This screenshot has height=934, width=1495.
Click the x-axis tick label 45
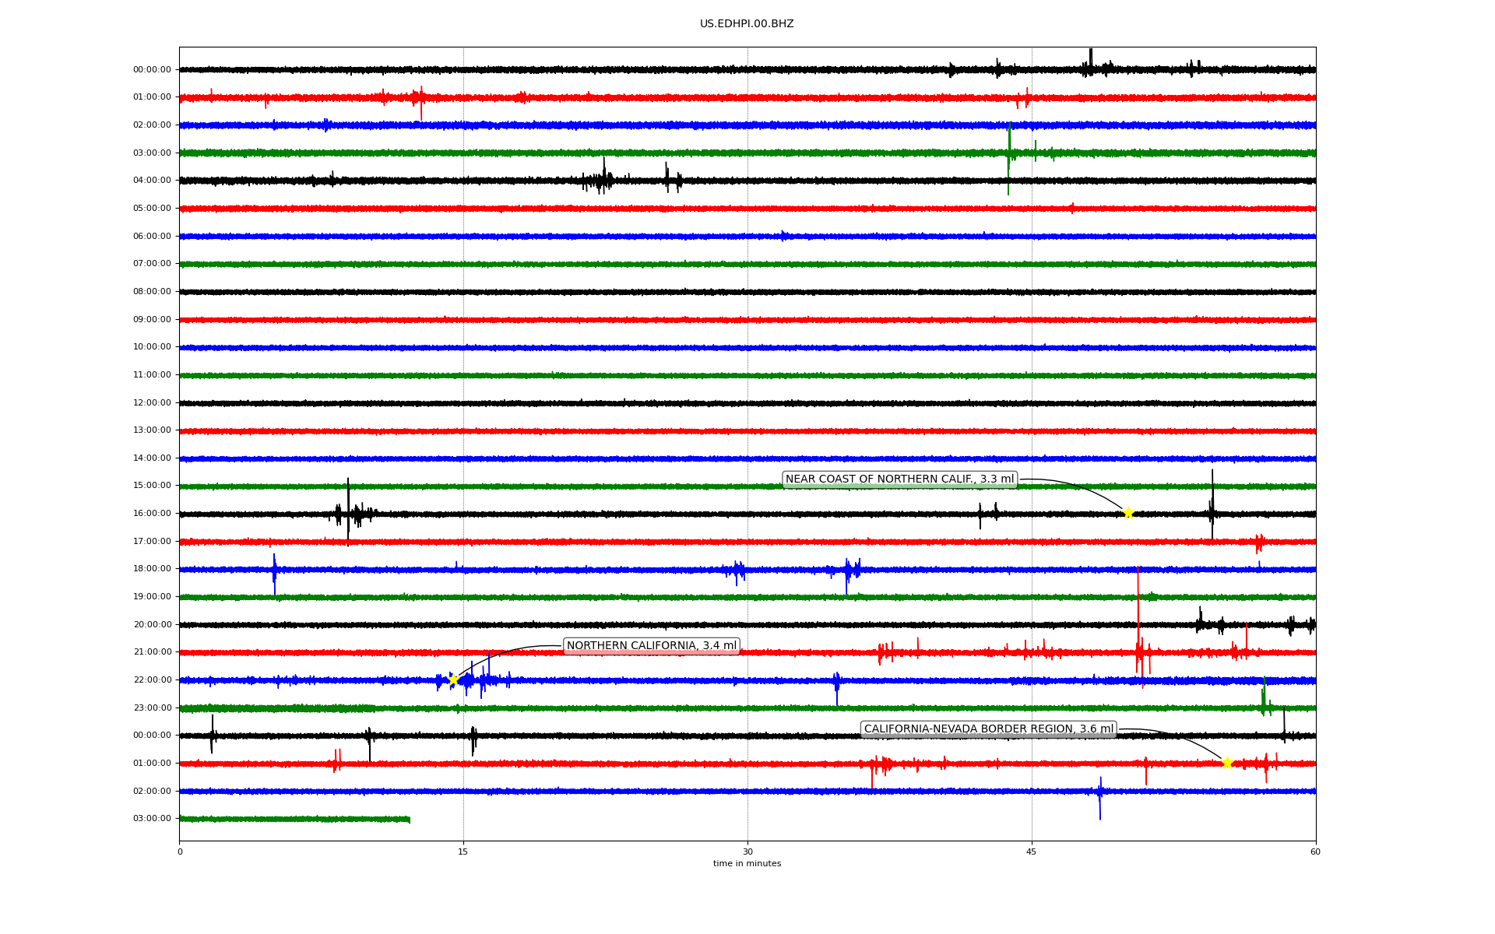coord(1032,852)
